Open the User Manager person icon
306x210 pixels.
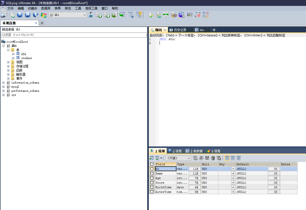91,15
